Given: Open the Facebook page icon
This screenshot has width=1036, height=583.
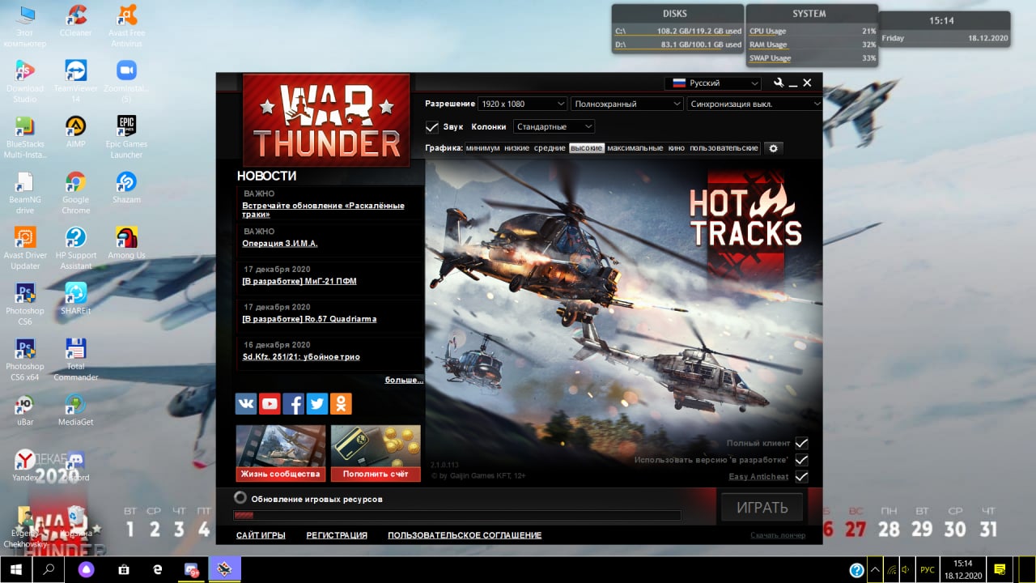Looking at the screenshot, I should [293, 403].
